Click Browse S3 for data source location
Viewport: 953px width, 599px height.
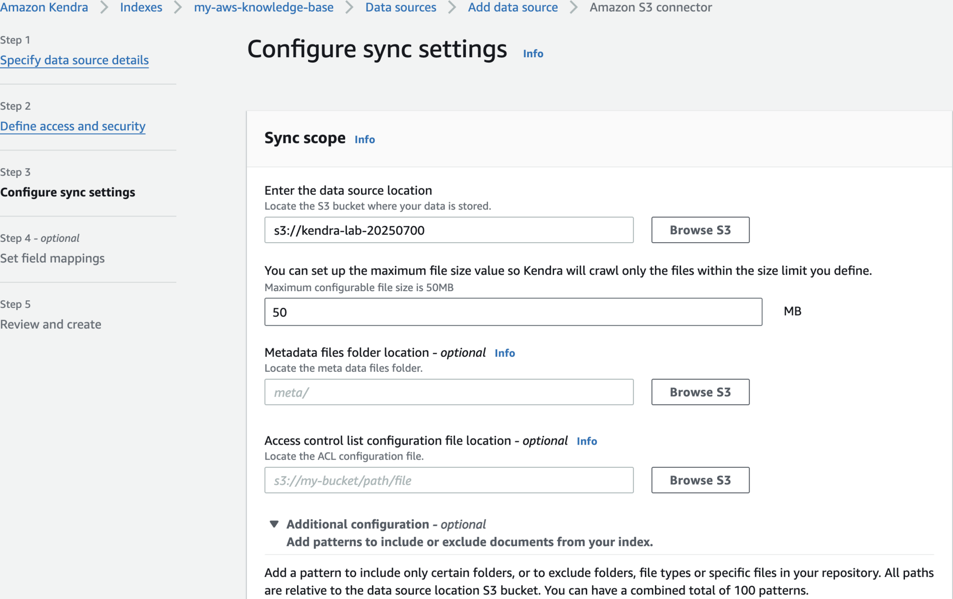pyautogui.click(x=700, y=230)
